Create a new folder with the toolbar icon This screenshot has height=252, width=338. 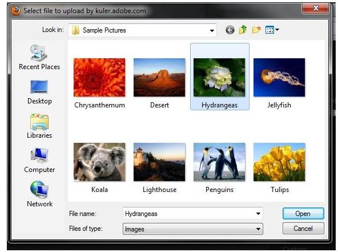point(256,30)
